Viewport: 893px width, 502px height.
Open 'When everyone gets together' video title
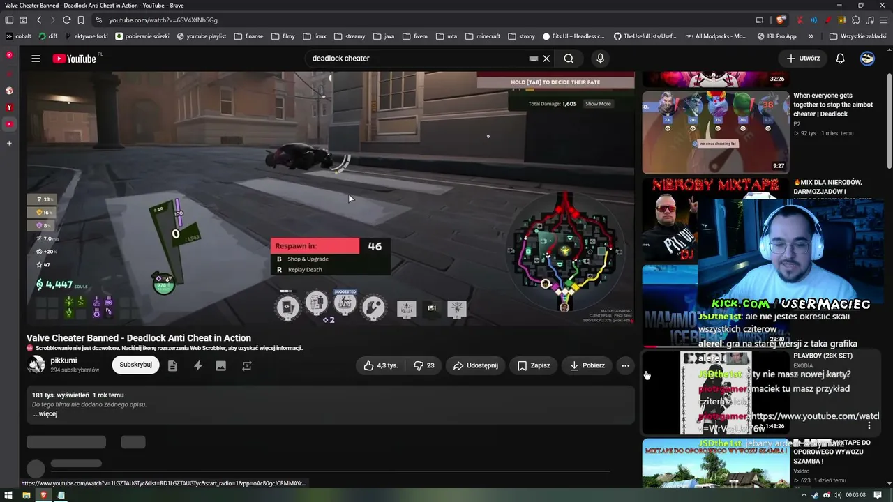(x=833, y=105)
